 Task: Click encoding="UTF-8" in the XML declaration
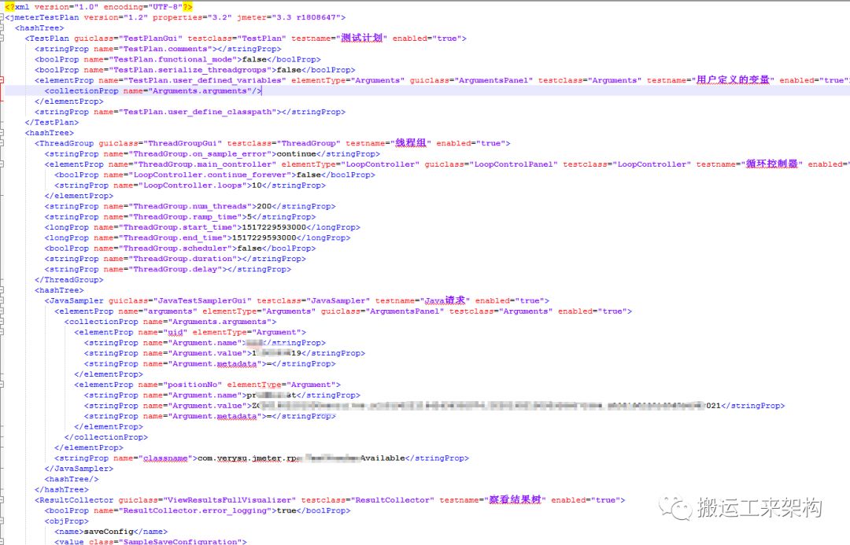point(143,7)
